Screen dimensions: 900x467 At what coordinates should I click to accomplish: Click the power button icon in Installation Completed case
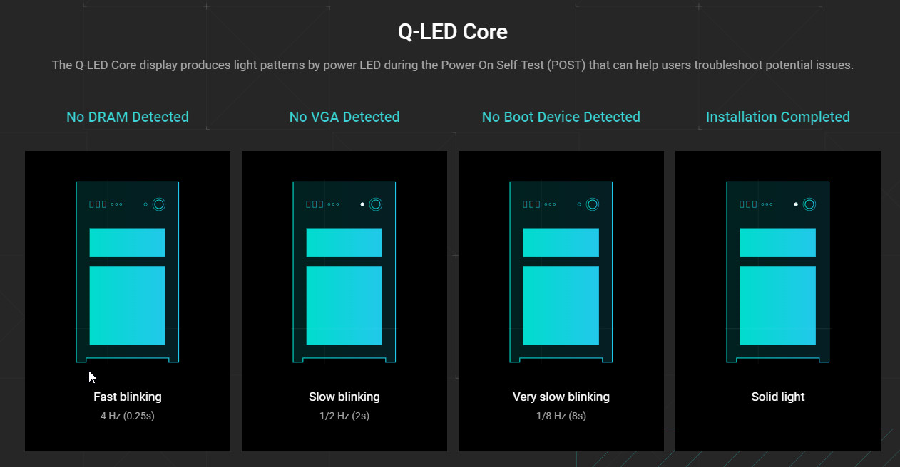coord(809,204)
